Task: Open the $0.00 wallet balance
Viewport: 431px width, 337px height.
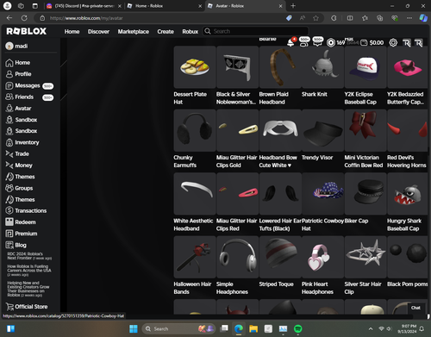Action: tap(372, 43)
